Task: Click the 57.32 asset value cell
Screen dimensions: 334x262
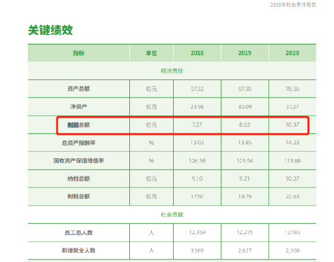Action: point(197,89)
